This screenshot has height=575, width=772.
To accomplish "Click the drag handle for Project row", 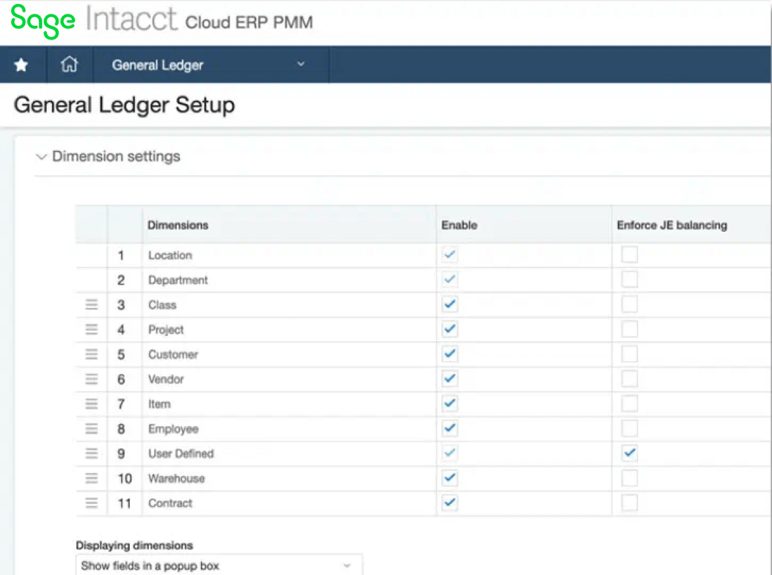I will [x=92, y=329].
